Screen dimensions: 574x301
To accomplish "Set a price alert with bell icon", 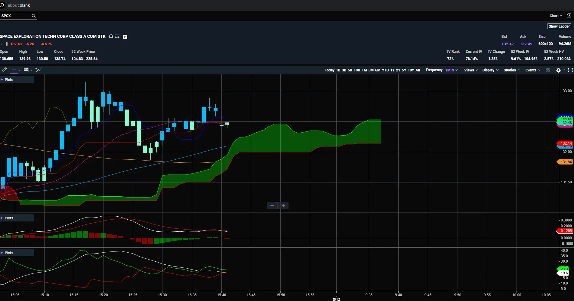I will [111, 36].
